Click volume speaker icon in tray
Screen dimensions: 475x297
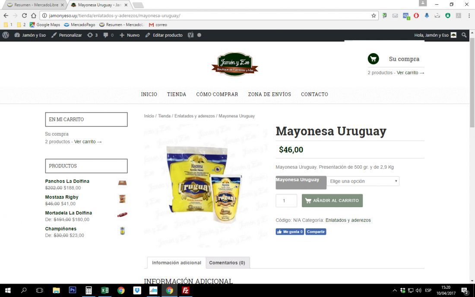tap(418, 291)
